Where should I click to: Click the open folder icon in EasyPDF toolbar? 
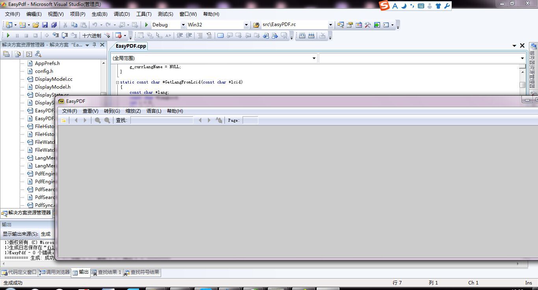coord(63,120)
